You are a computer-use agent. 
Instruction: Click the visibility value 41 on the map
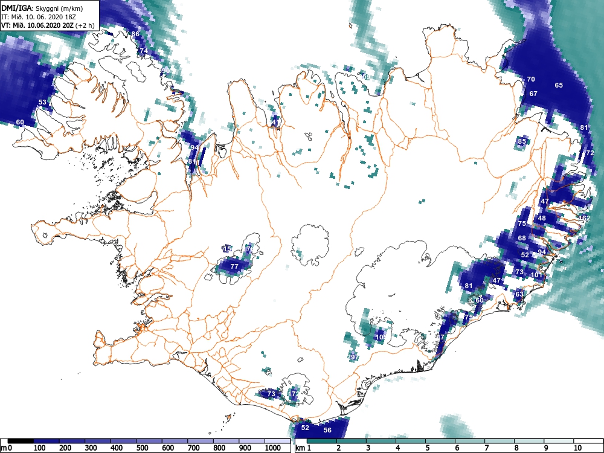coord(275,123)
